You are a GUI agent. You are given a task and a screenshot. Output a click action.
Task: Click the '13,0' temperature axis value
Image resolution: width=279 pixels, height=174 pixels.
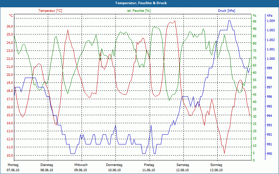point(10,131)
